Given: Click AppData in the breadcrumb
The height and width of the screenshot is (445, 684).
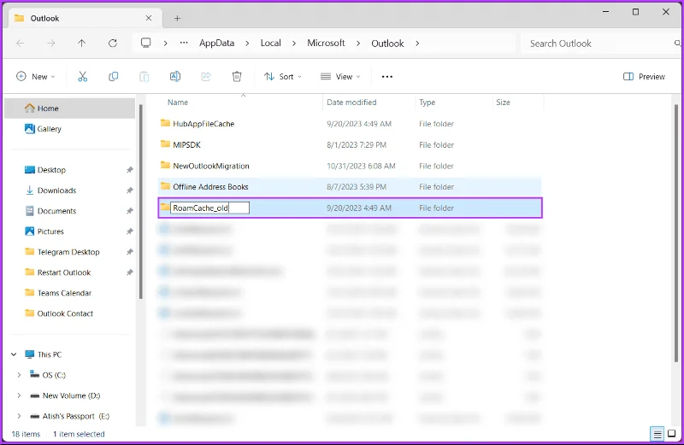Looking at the screenshot, I should click(217, 44).
